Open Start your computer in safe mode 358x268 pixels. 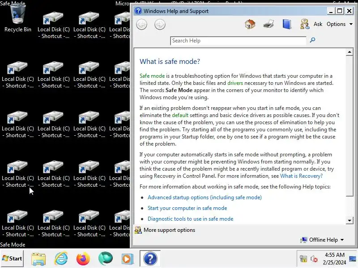[187, 208]
